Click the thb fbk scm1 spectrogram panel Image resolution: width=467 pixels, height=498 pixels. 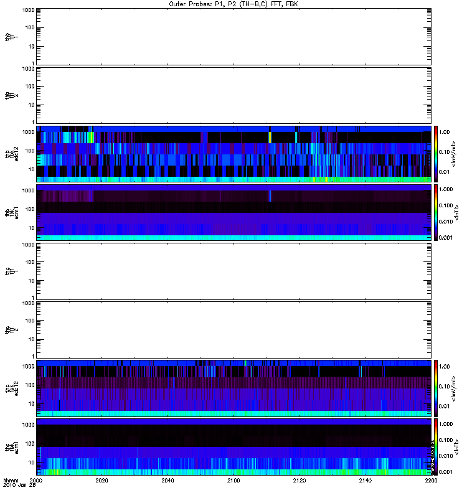[x=234, y=212]
